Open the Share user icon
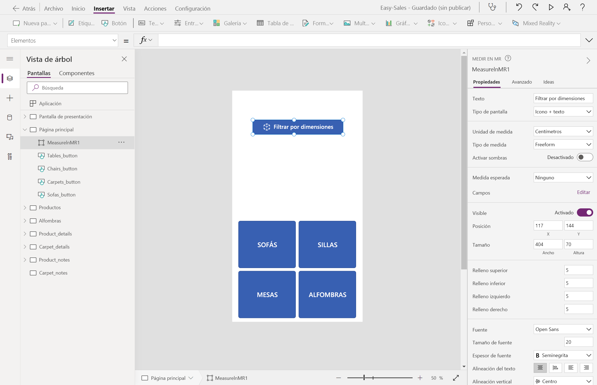 click(x=567, y=7)
